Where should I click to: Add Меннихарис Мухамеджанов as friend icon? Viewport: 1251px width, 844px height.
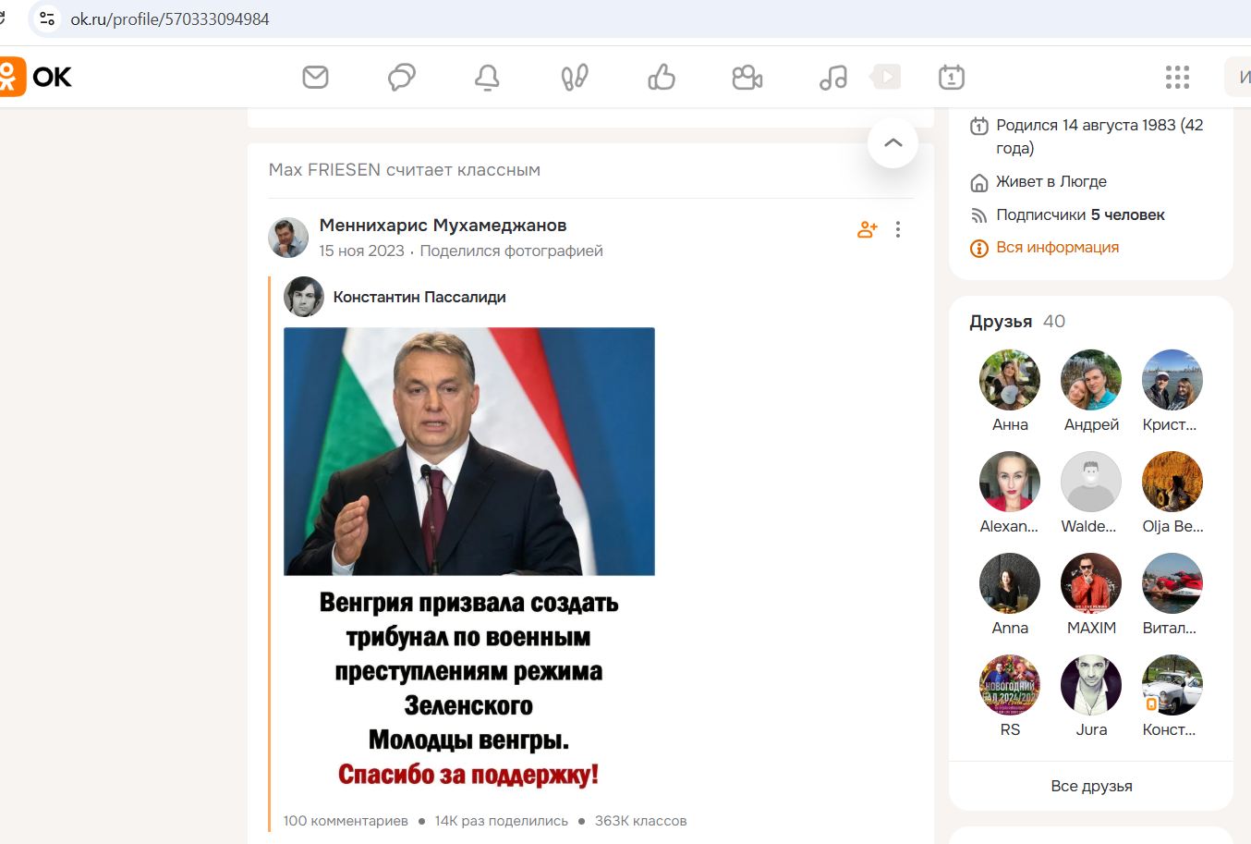(x=867, y=229)
